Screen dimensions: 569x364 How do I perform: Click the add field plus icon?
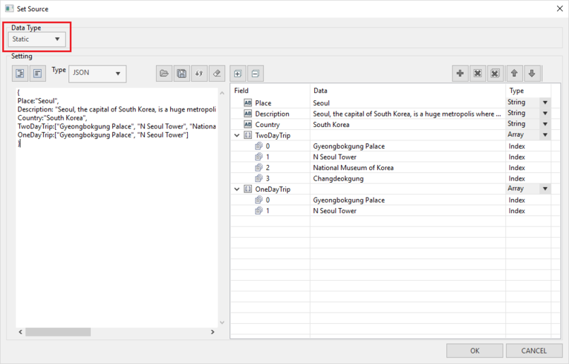(x=460, y=73)
